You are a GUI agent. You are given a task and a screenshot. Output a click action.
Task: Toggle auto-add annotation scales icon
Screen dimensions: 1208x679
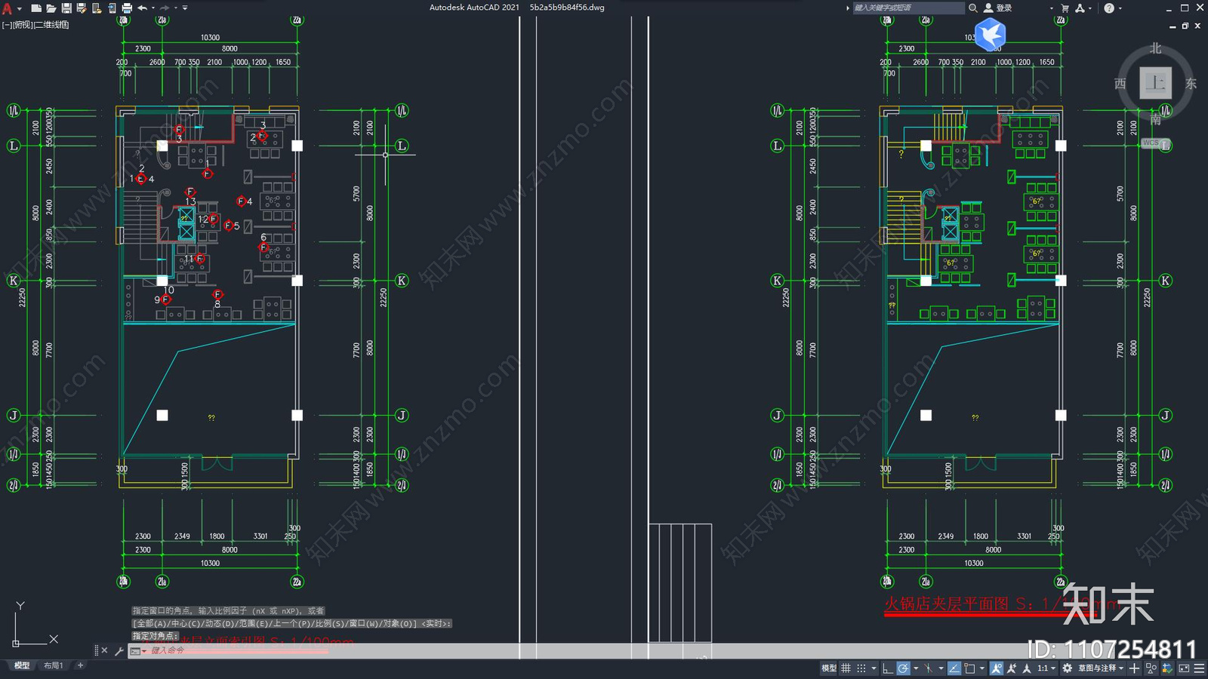pos(1012,668)
